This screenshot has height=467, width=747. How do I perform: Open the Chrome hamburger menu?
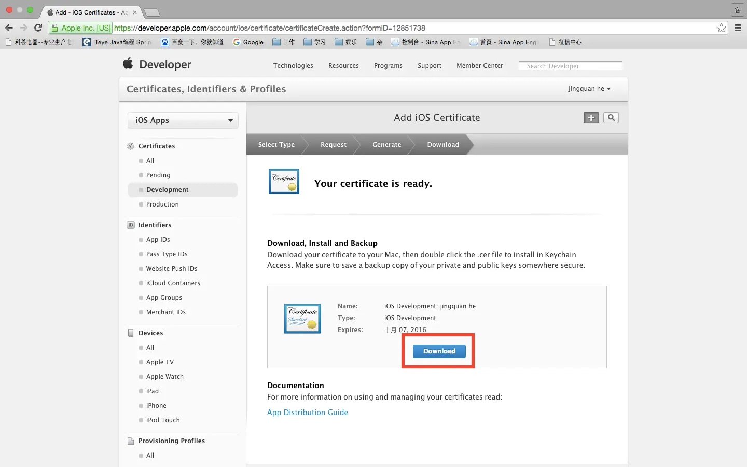738,28
